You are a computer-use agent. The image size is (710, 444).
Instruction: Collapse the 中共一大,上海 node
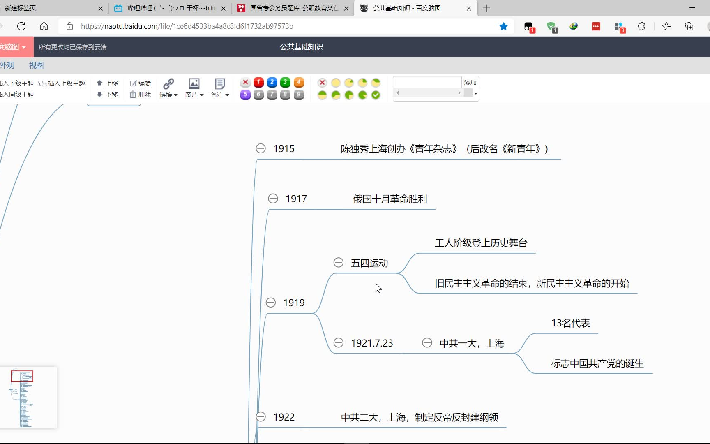point(427,342)
